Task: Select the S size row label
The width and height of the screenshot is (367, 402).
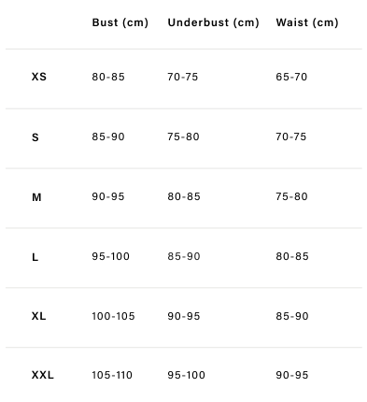Action: click(x=35, y=137)
